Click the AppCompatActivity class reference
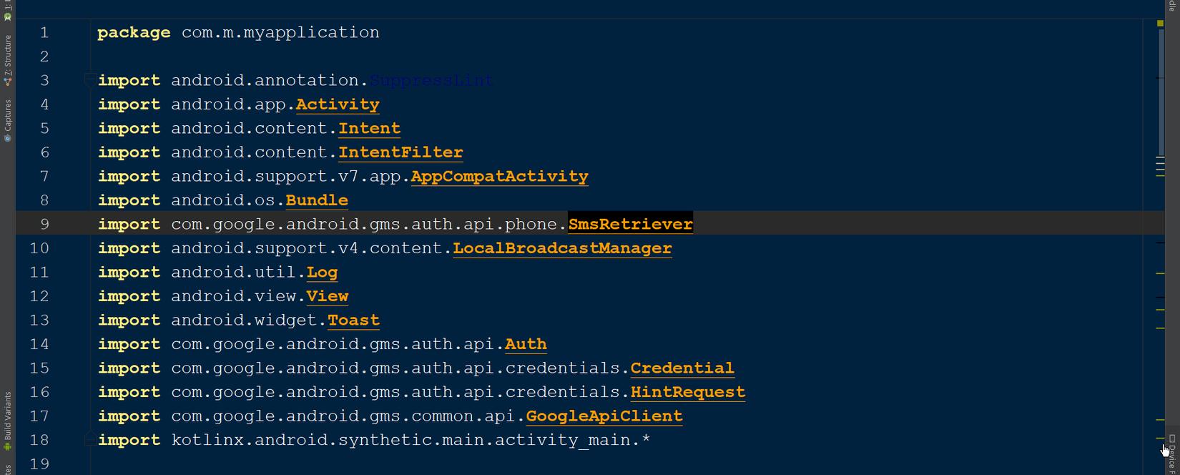Image resolution: width=1180 pixels, height=475 pixels. coord(499,176)
